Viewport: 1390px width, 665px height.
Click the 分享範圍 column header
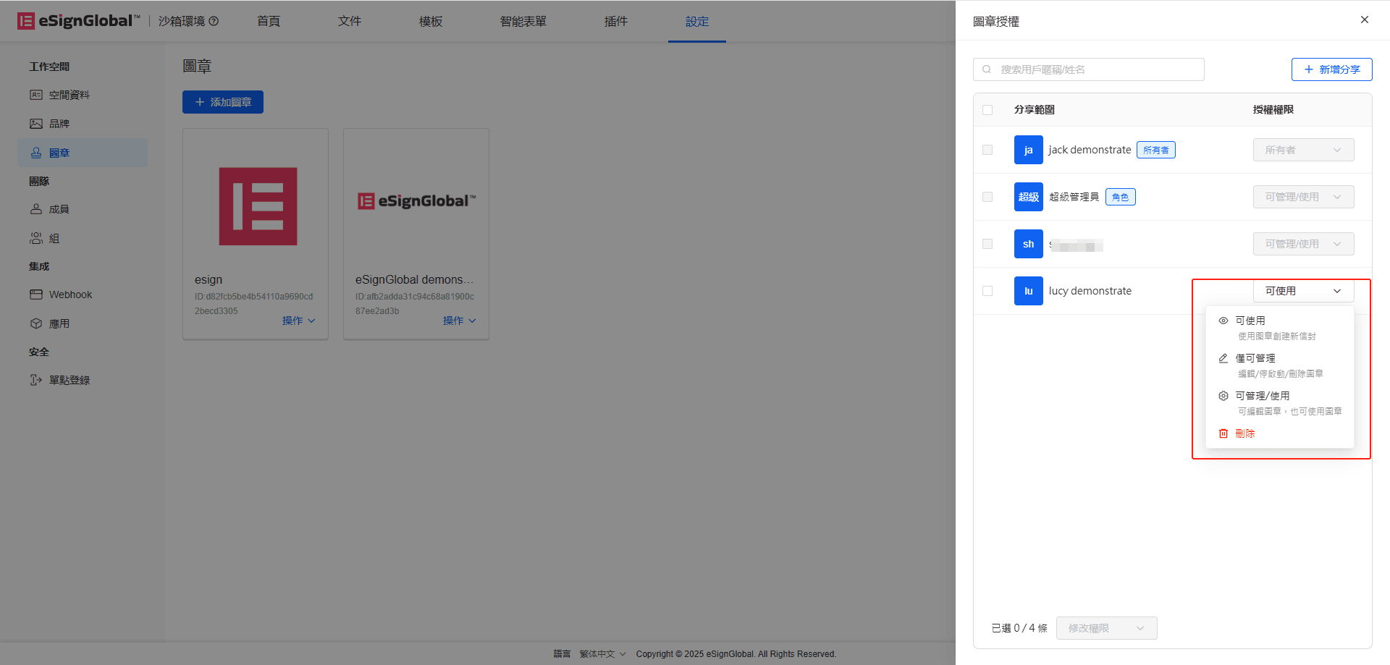(x=1034, y=110)
